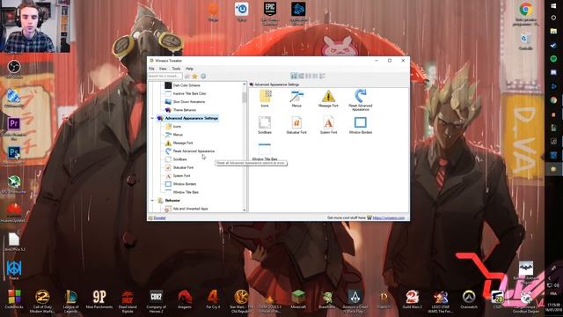This screenshot has width=563, height=317.
Task: Open OBS Studio desktop icon
Action: (x=14, y=69)
